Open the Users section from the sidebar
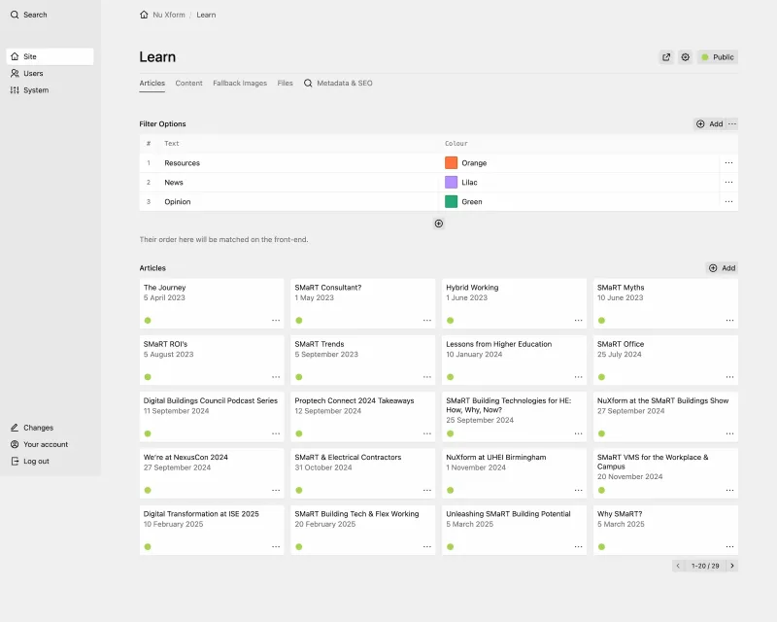777x622 pixels. 32,73
